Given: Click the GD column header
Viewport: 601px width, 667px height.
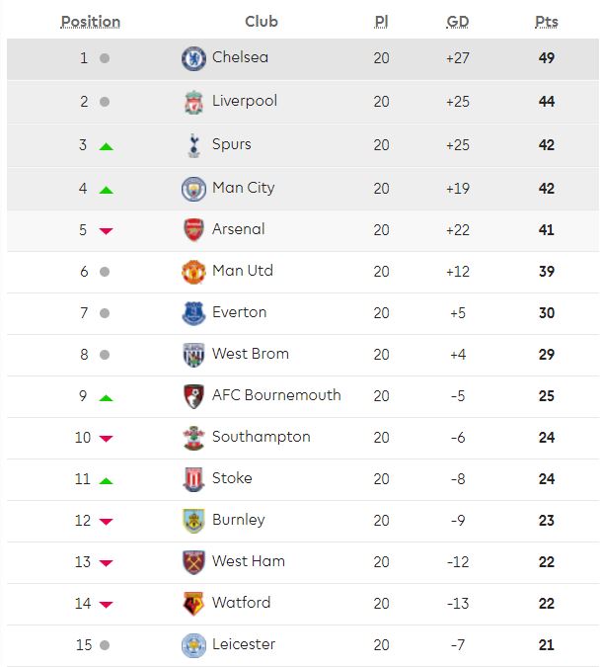Looking at the screenshot, I should click(x=458, y=22).
